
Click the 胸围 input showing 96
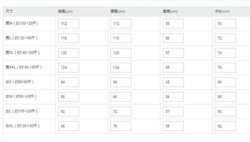point(68,126)
